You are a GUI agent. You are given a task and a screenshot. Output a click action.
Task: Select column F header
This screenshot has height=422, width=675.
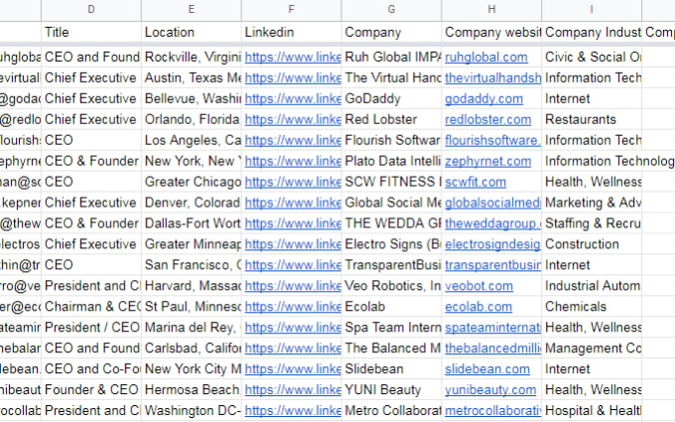click(x=292, y=10)
